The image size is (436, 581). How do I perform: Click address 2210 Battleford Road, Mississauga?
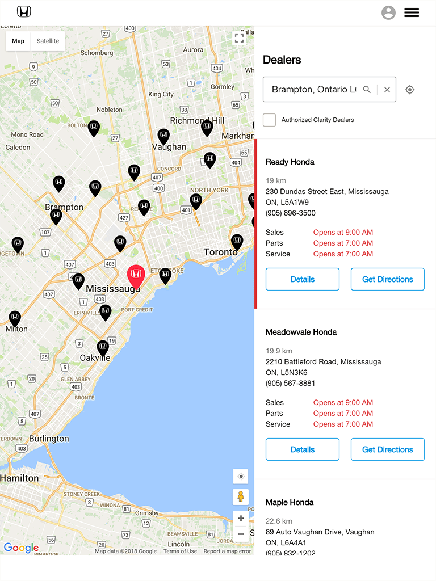pos(323,361)
